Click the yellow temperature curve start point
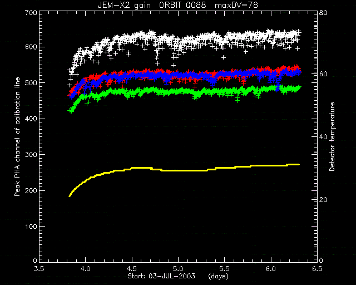This screenshot has height=285, width=356. click(x=70, y=196)
